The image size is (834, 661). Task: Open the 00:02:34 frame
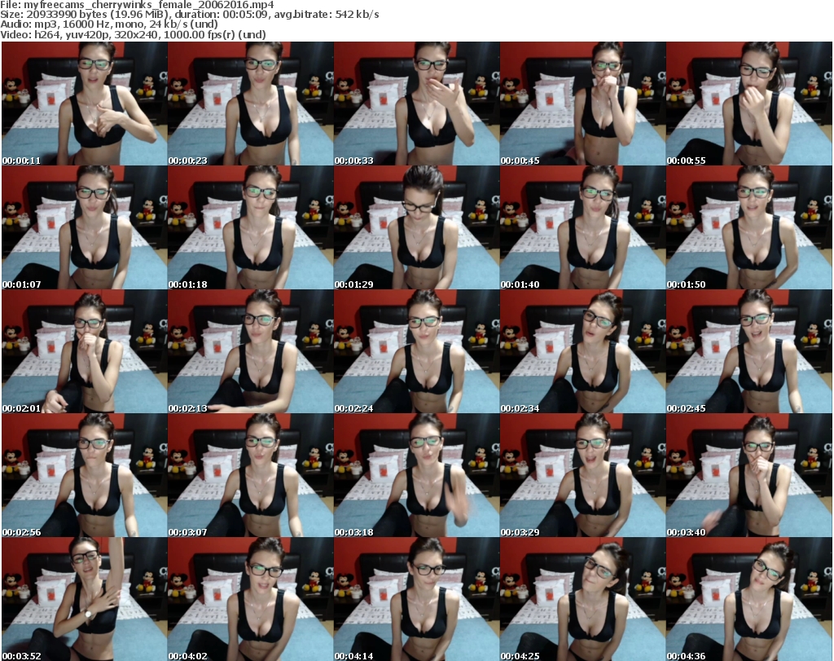(582, 351)
